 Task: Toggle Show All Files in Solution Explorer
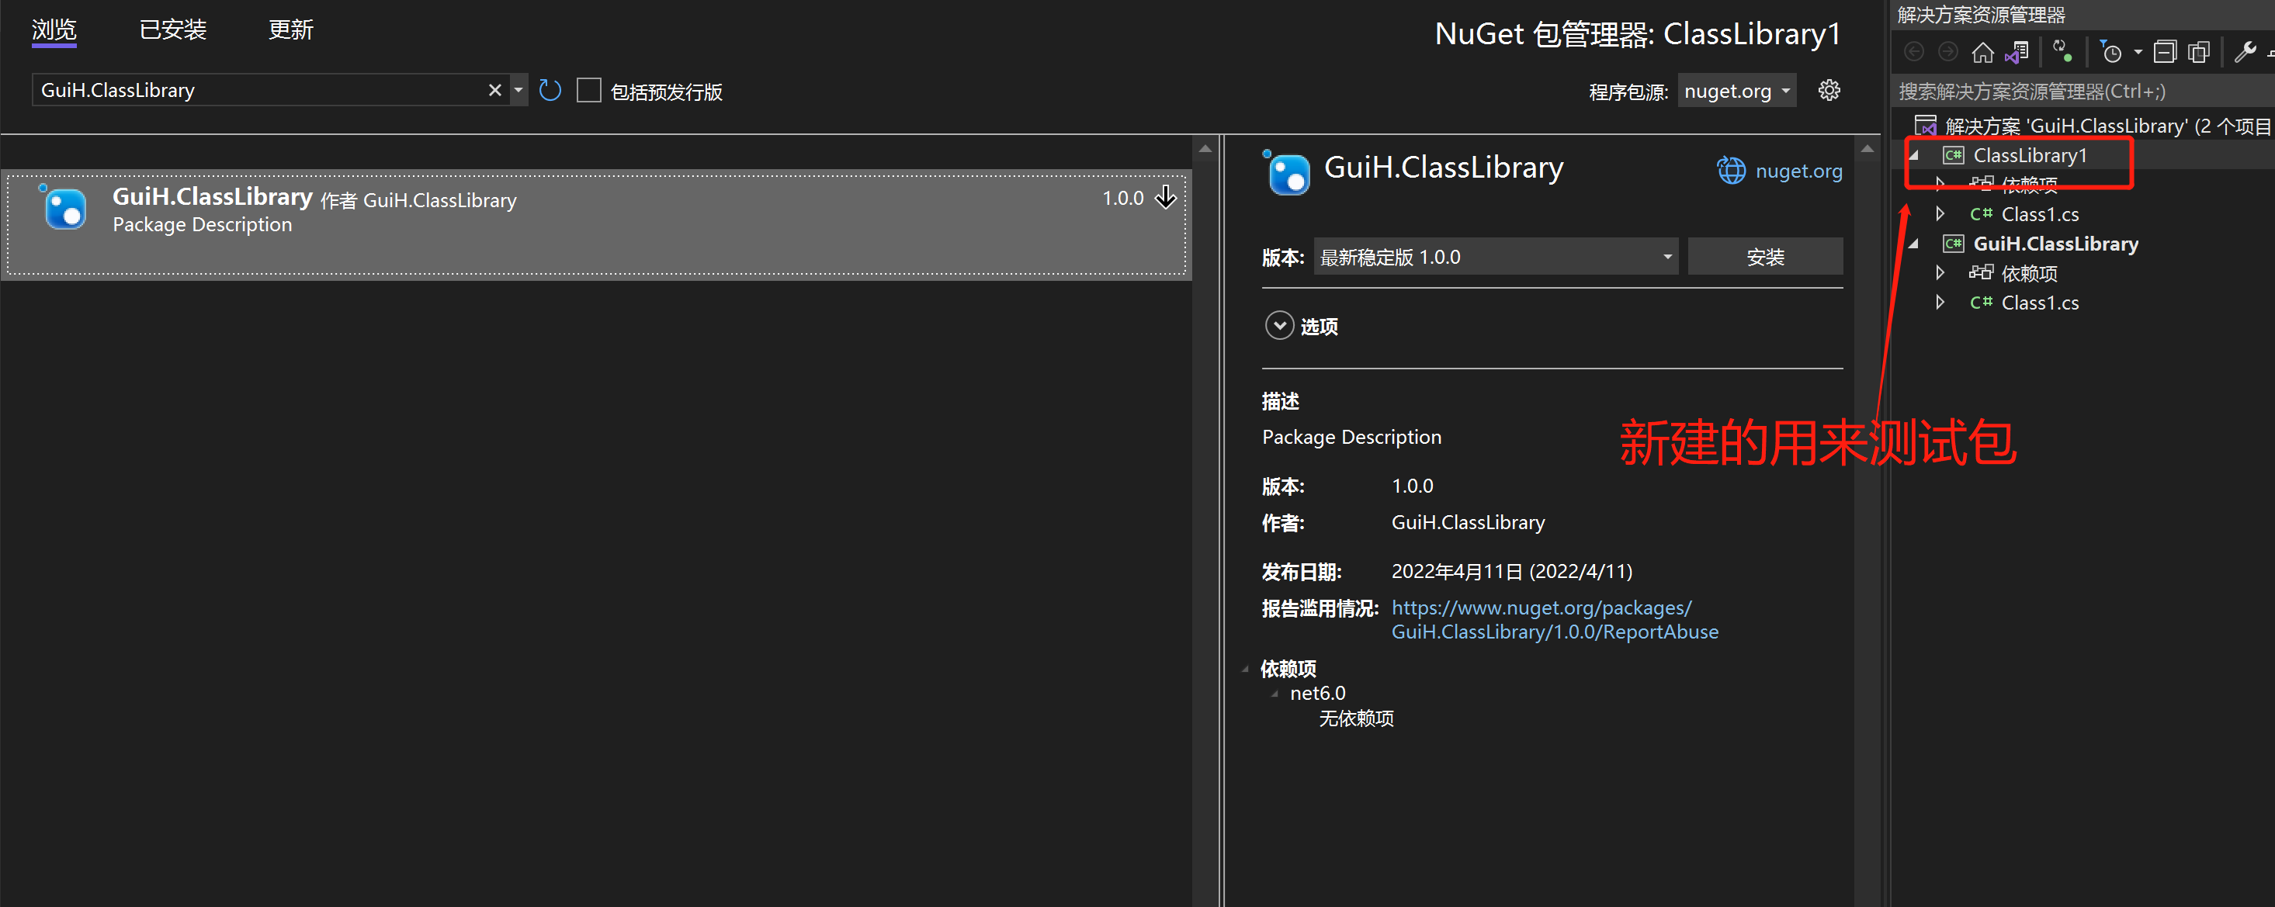(x=2199, y=52)
